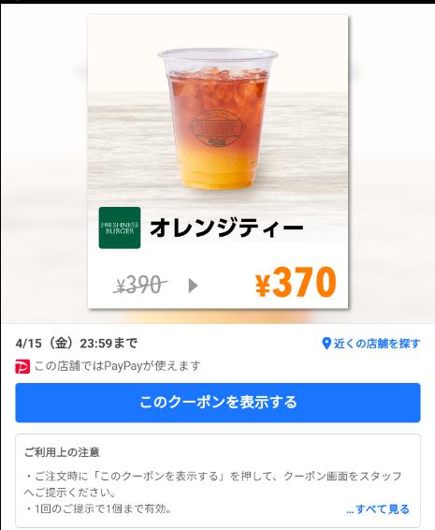Click この店舗ではPayPayが使えます text
The width and height of the screenshot is (435, 530).
click(x=118, y=366)
